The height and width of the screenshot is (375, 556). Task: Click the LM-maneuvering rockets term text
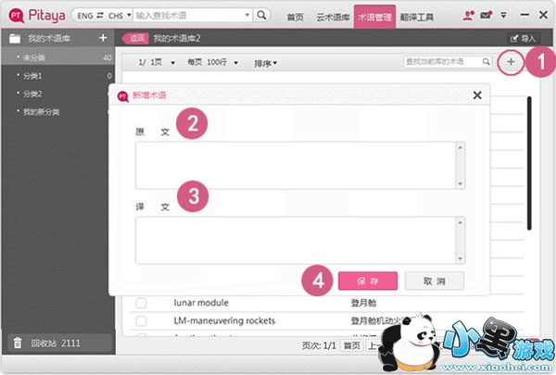pos(224,320)
